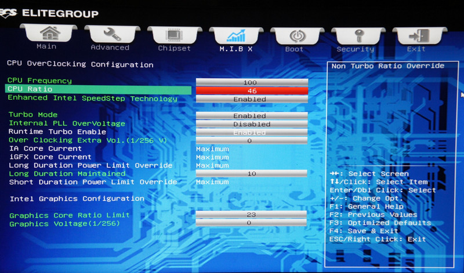Select the CPU Ratio value field 46
This screenshot has width=464, height=273.
click(x=252, y=91)
